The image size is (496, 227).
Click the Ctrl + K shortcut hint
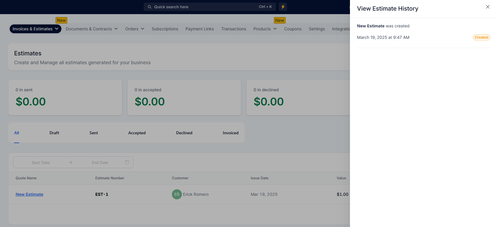tap(265, 7)
